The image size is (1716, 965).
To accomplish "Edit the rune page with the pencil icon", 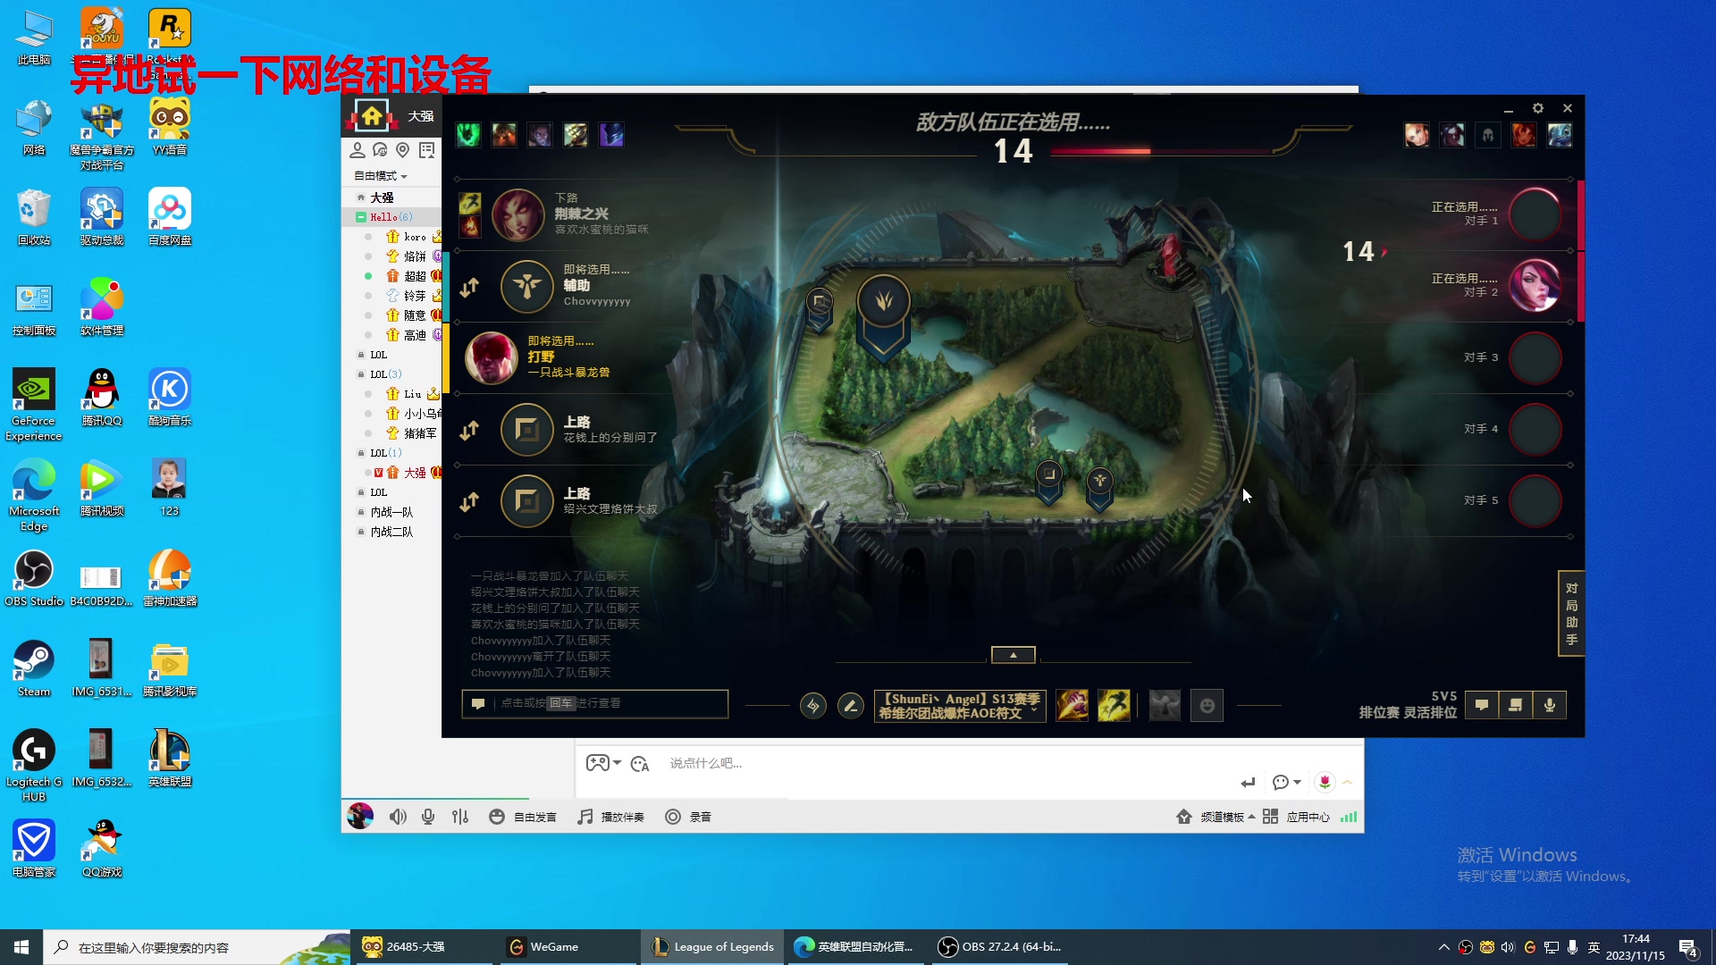I will [x=851, y=707].
